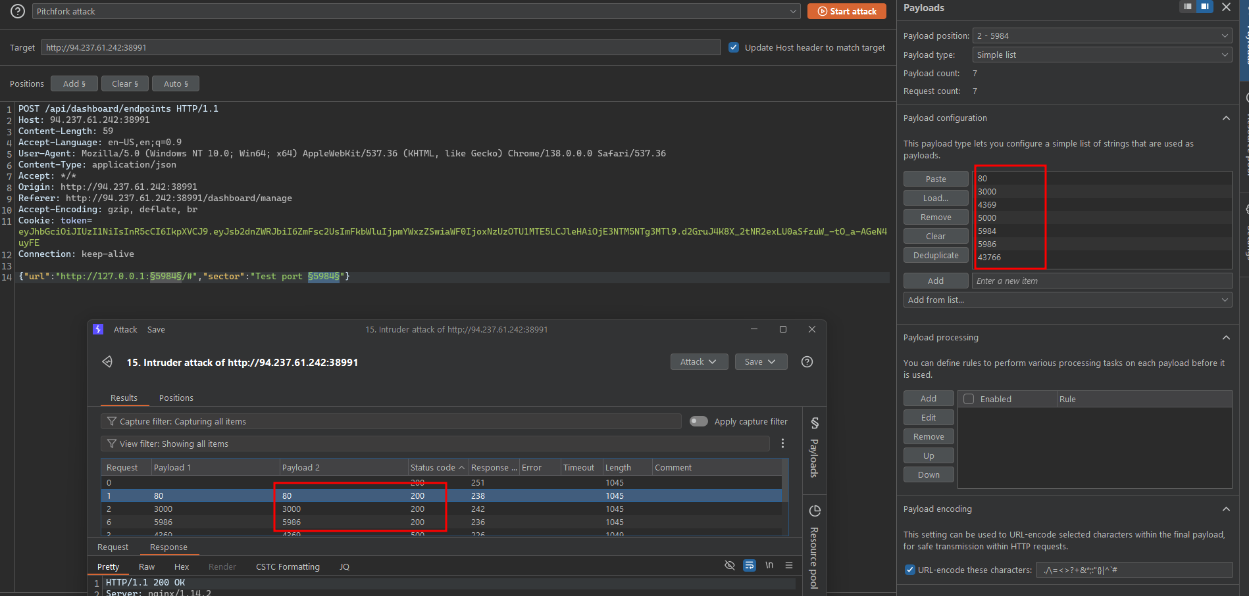Open the Attack menu in attack window
The image size is (1249, 596).
(125, 329)
